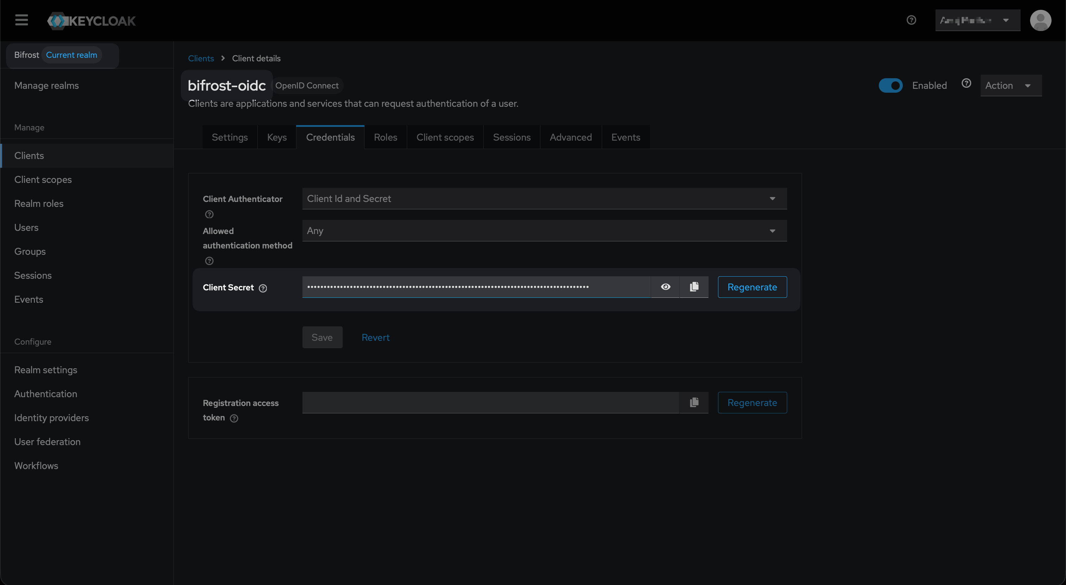The image size is (1066, 585).
Task: Open the Client scopes tab
Action: click(x=445, y=137)
